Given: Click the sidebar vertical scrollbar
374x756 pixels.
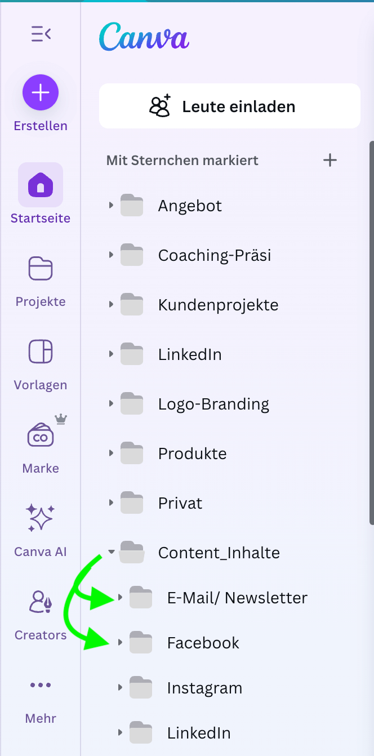Looking at the screenshot, I should click(371, 332).
